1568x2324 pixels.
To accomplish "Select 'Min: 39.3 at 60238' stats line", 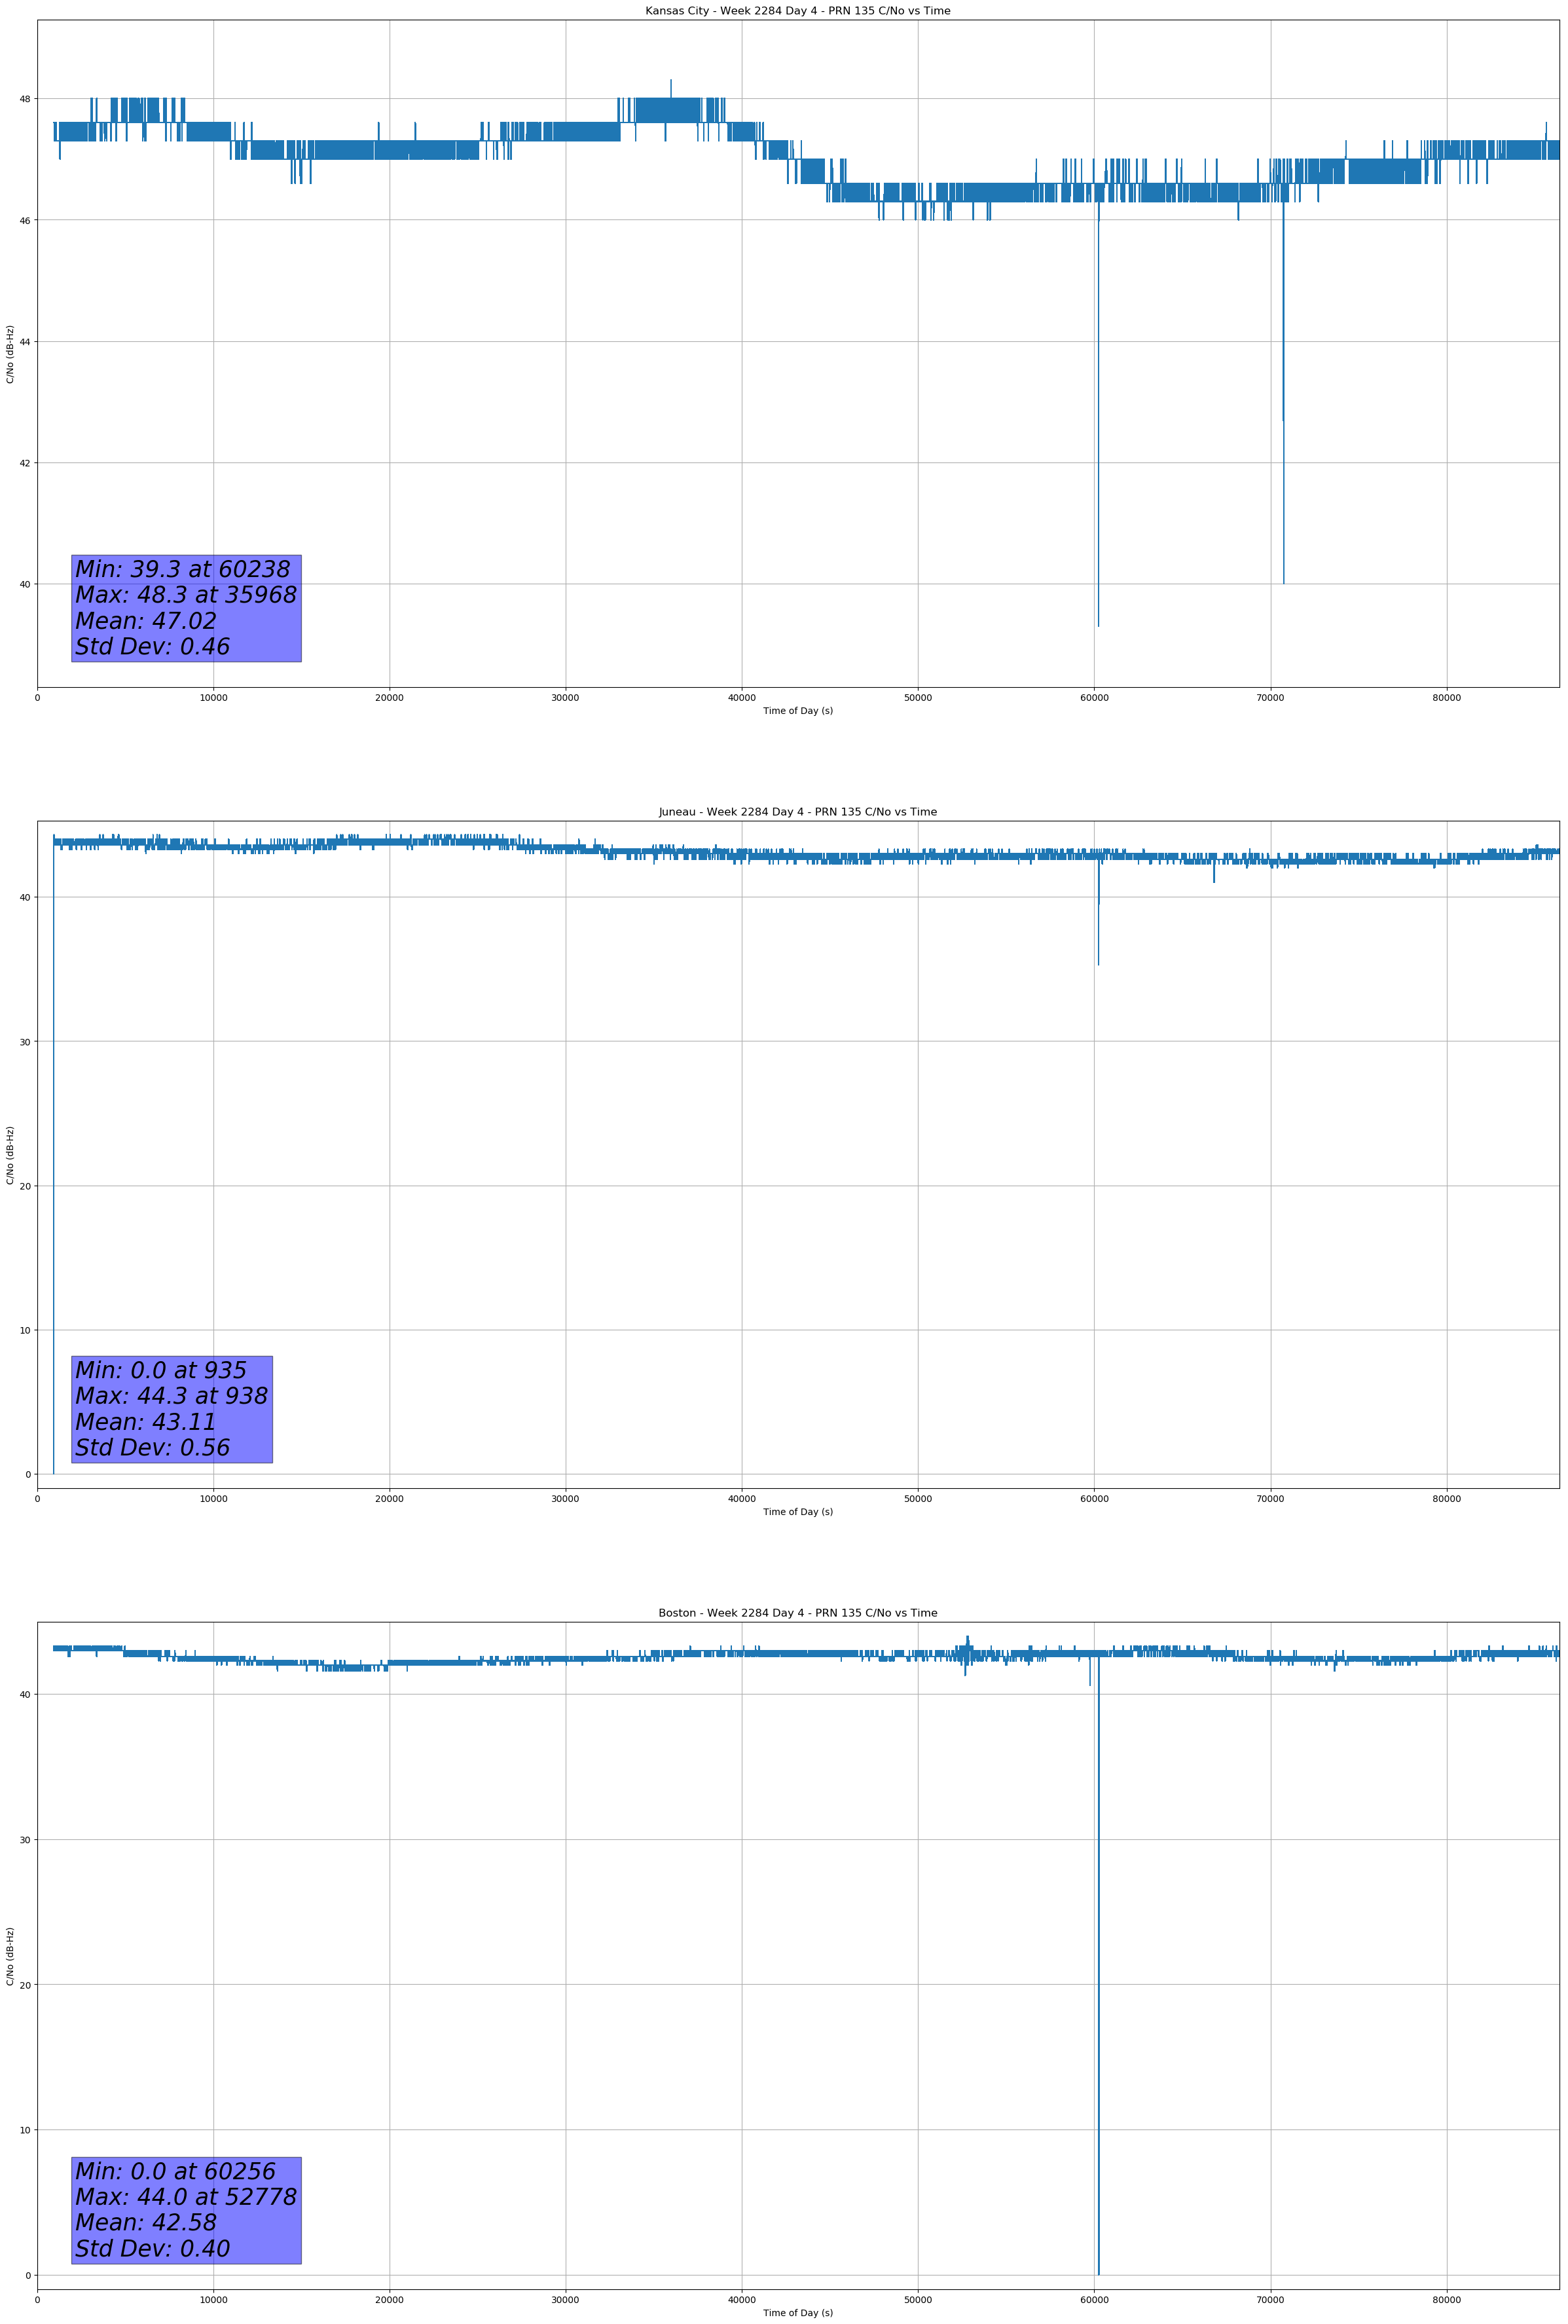I will point(183,569).
